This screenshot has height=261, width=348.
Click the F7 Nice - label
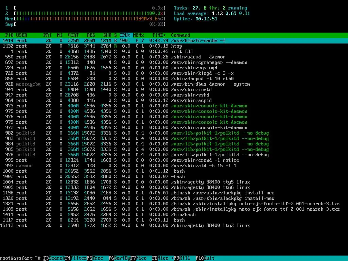(141, 258)
